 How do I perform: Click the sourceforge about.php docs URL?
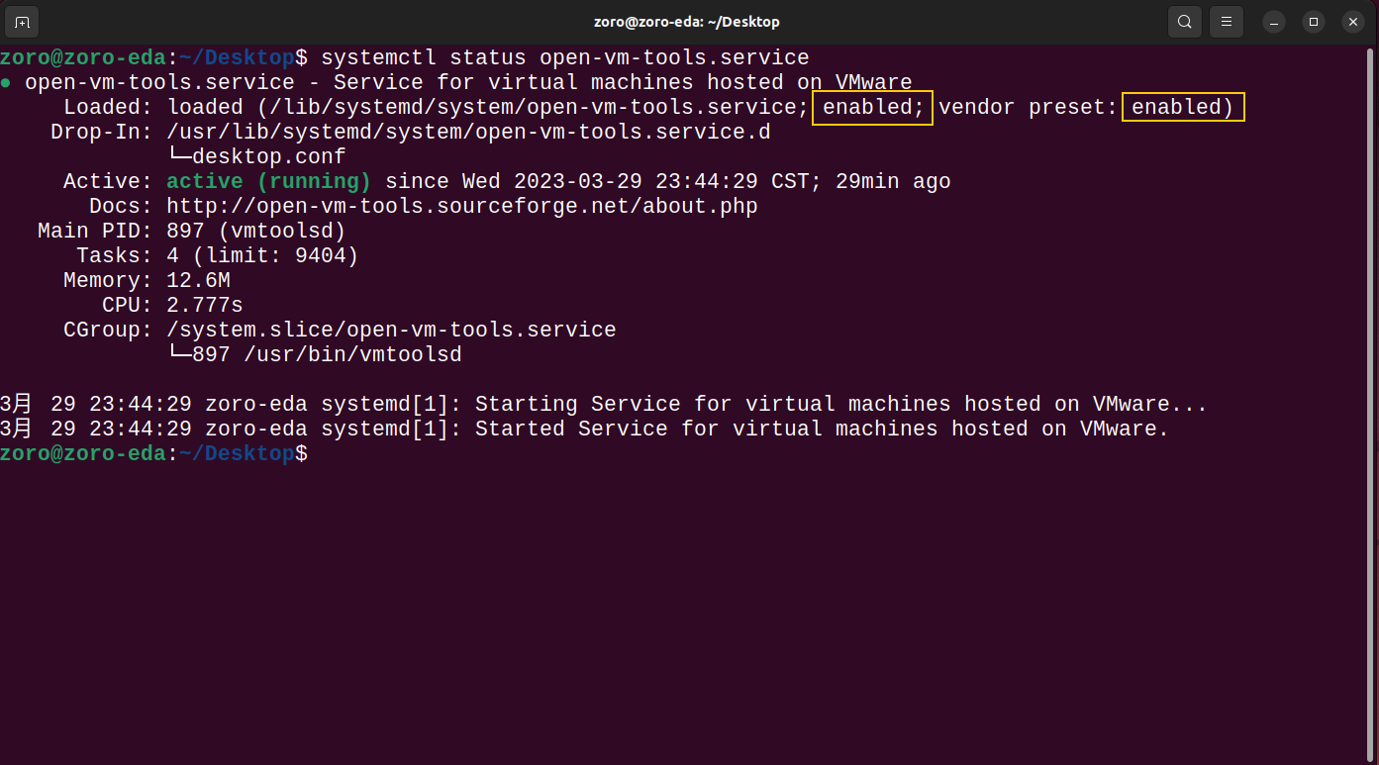coord(462,207)
